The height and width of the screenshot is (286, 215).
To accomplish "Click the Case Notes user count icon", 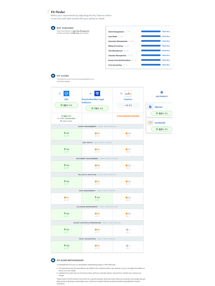I will pyautogui.click(x=119, y=37).
